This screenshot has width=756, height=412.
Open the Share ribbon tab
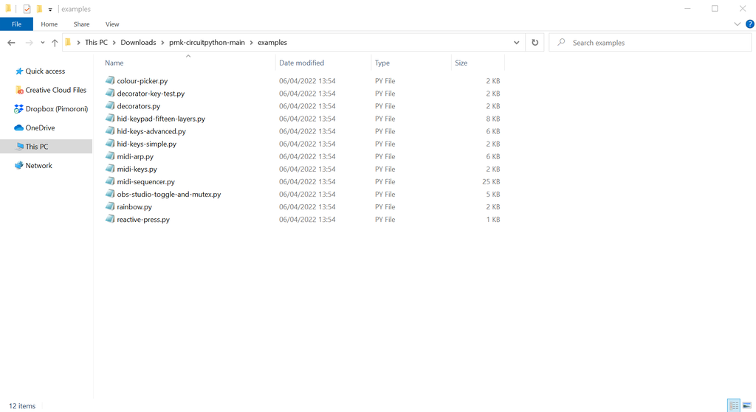pos(81,24)
